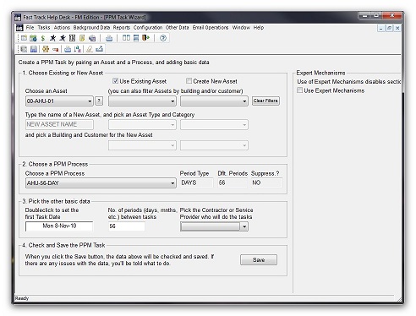Click the Suppress field showing NO

click(x=266, y=183)
